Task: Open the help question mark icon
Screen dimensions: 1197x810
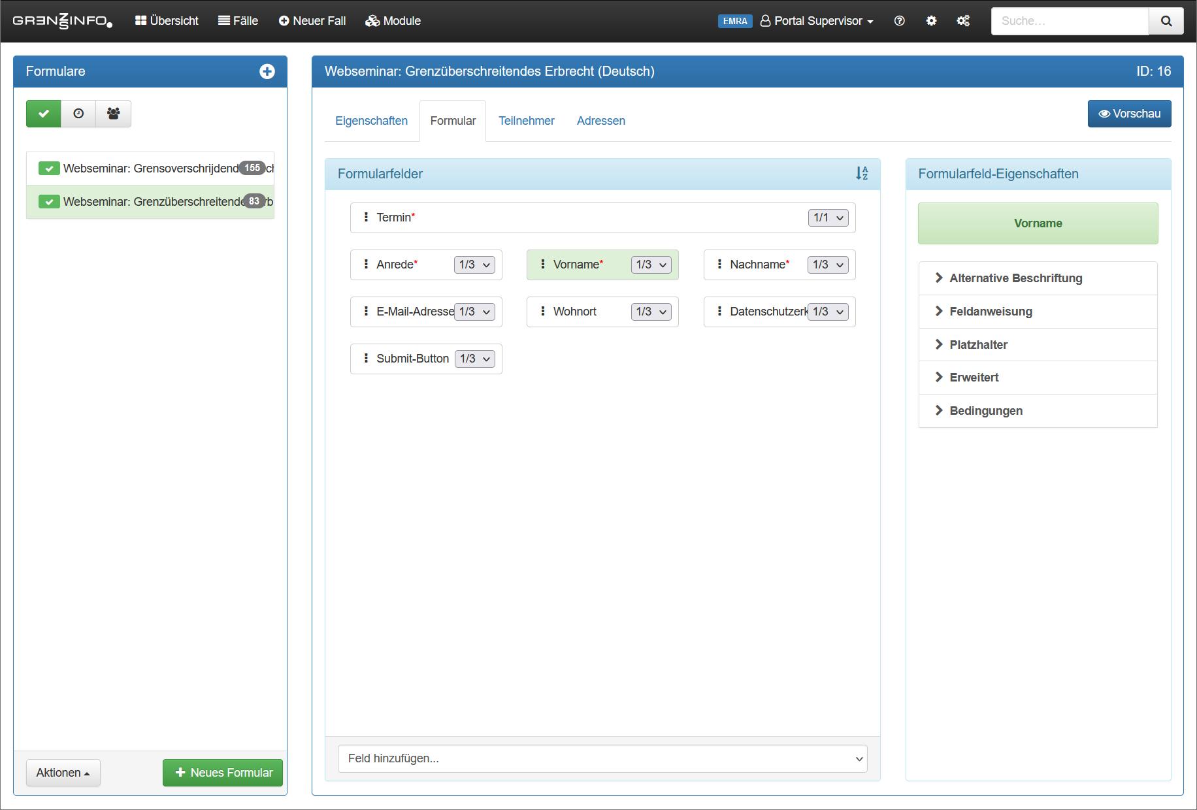Action: point(900,21)
